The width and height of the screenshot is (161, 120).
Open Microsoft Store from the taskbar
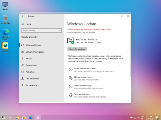click(24, 118)
